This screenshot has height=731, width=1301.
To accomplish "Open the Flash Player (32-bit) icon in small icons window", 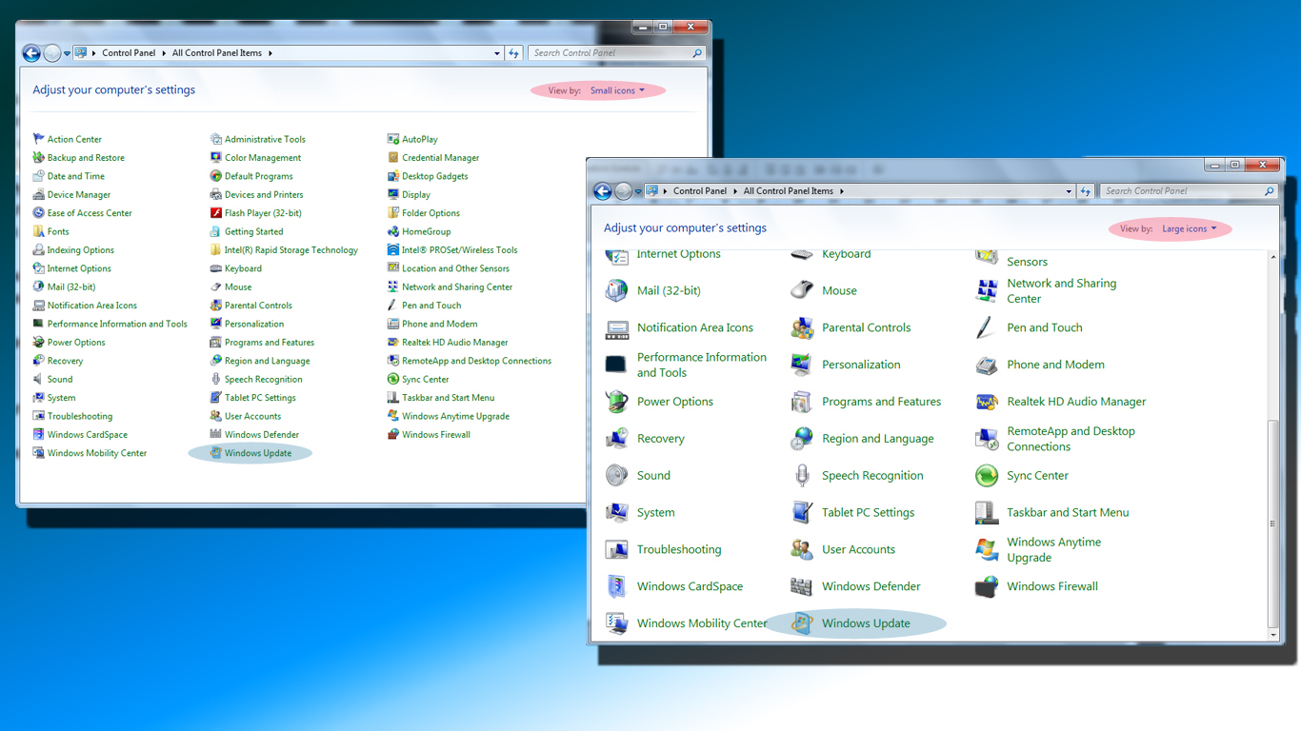I will pyautogui.click(x=216, y=213).
